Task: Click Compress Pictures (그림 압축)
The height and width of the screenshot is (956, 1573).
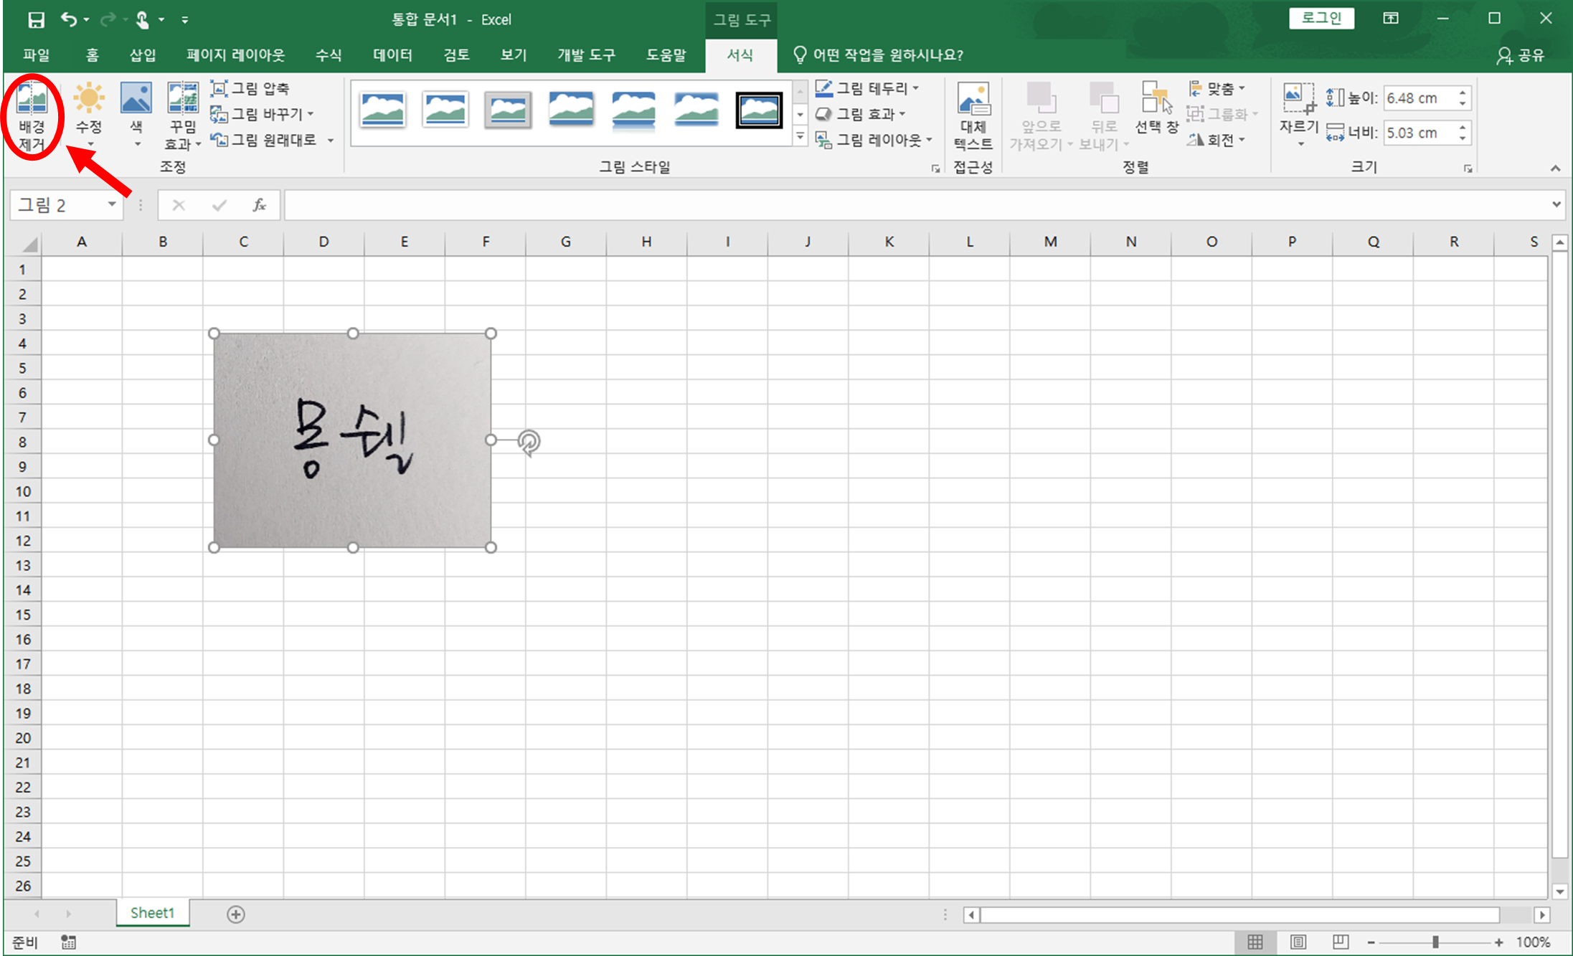Action: coord(250,88)
